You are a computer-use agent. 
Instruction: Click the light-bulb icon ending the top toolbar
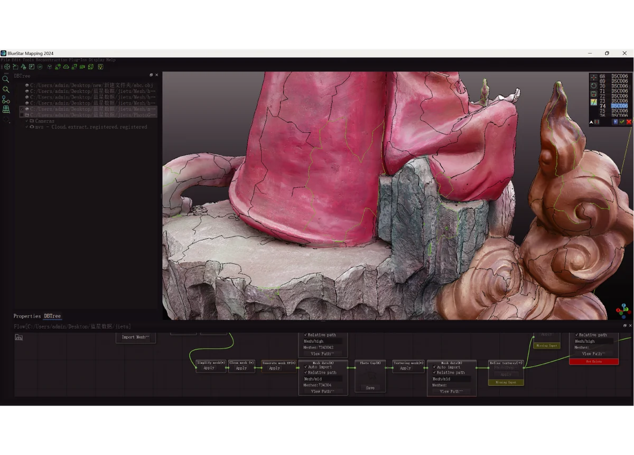click(100, 67)
